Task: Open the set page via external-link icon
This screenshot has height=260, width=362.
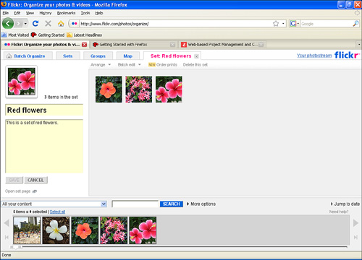Action: (x=35, y=191)
